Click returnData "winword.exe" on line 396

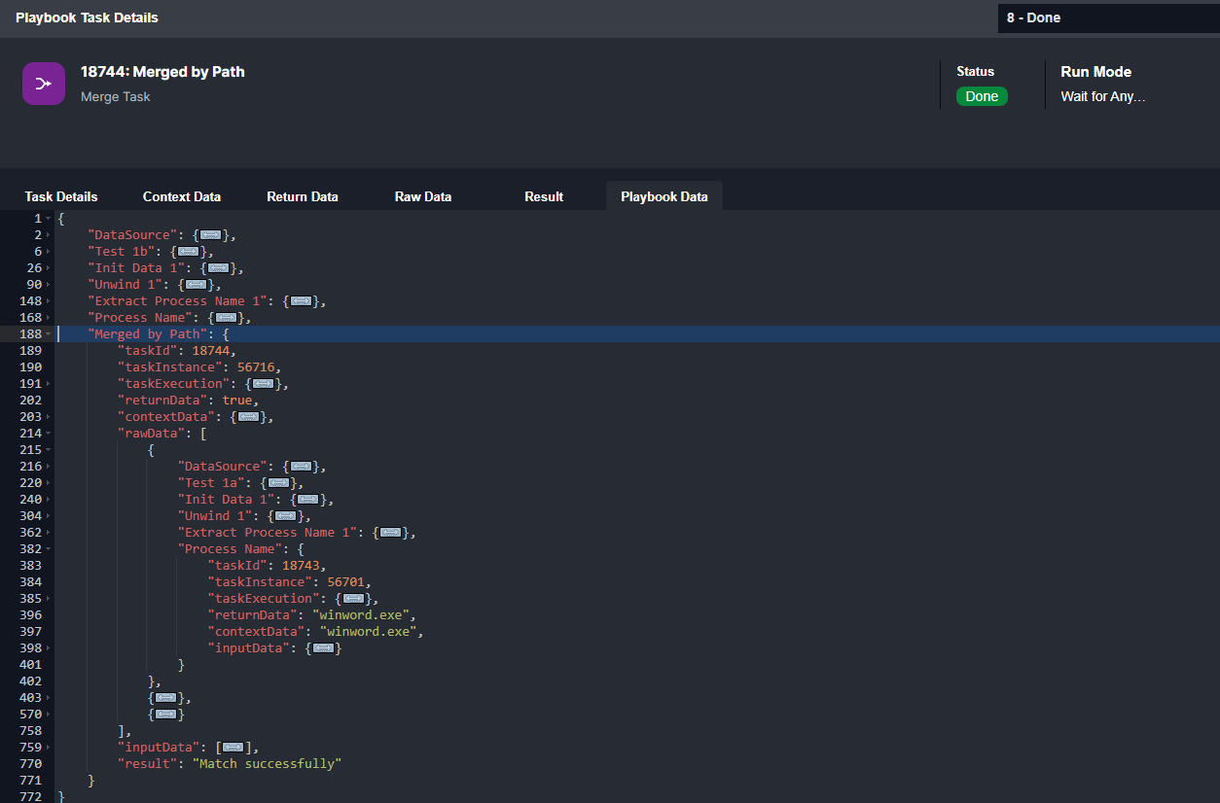365,615
